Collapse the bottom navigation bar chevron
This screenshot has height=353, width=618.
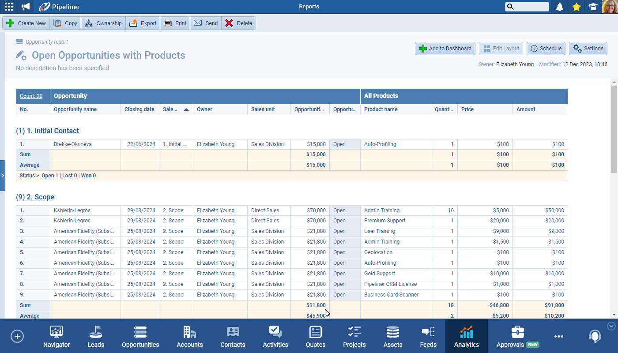point(611,326)
